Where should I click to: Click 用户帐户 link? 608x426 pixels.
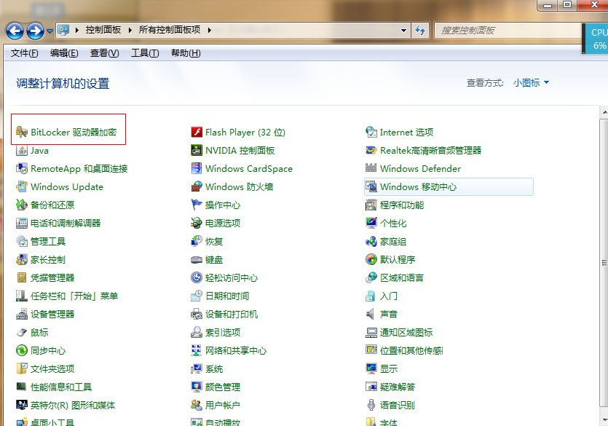click(223, 406)
